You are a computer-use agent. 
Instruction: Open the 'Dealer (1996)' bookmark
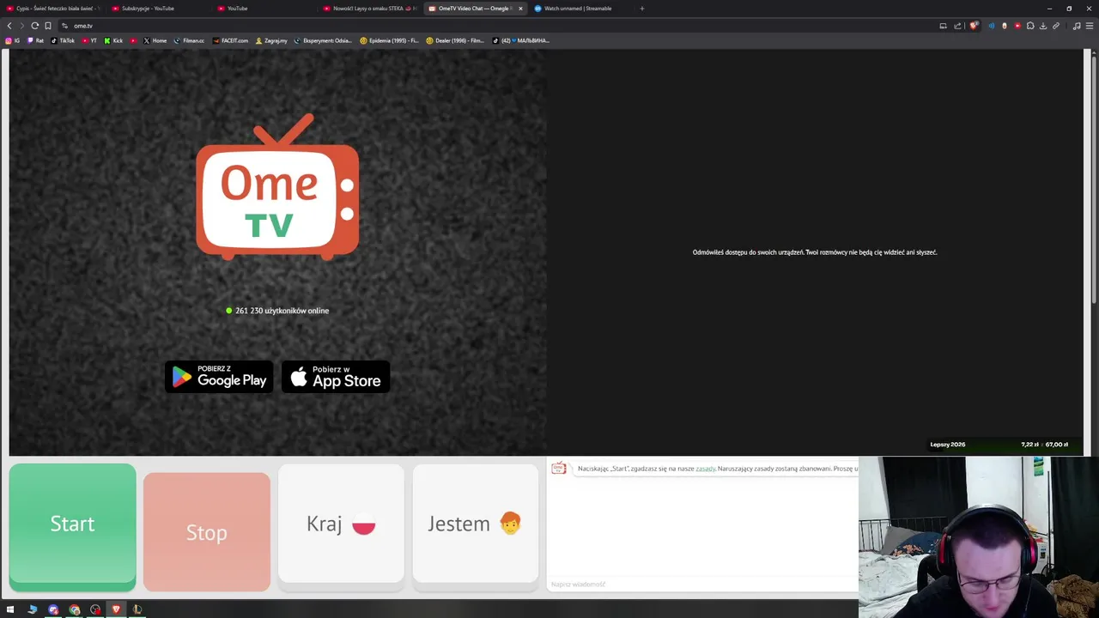[x=455, y=40]
